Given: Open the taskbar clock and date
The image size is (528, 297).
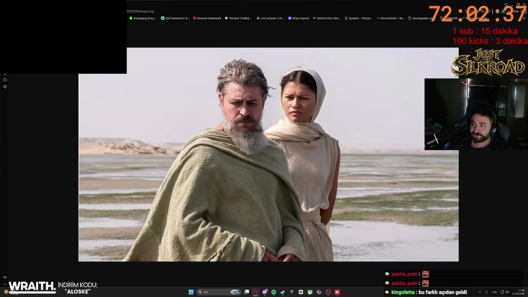Looking at the screenshot, I should click(x=518, y=292).
